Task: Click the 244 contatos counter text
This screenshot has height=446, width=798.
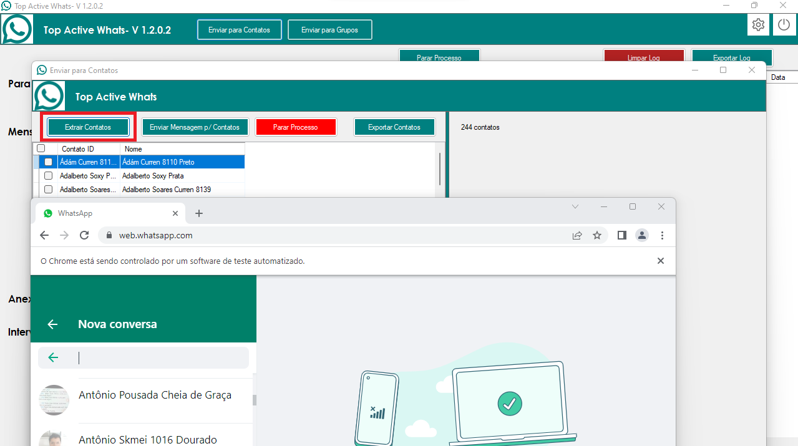Action: [x=480, y=127]
